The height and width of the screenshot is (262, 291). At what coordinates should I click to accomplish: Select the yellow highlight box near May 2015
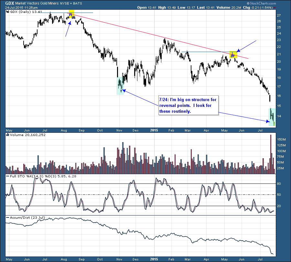click(x=233, y=55)
